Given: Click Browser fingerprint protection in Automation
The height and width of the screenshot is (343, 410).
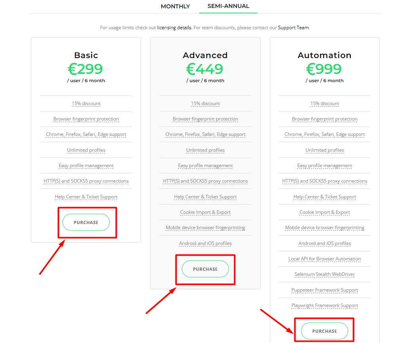Looking at the screenshot, I should 324,119.
